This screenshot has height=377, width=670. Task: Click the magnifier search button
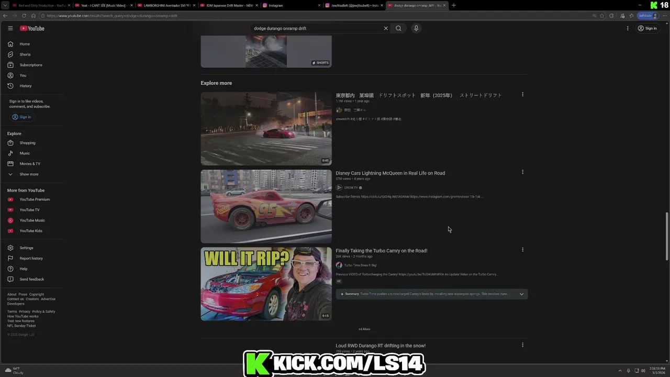[398, 28]
